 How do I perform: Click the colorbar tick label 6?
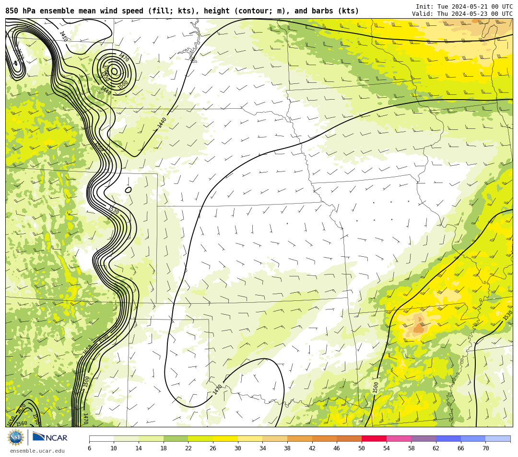[89, 448]
